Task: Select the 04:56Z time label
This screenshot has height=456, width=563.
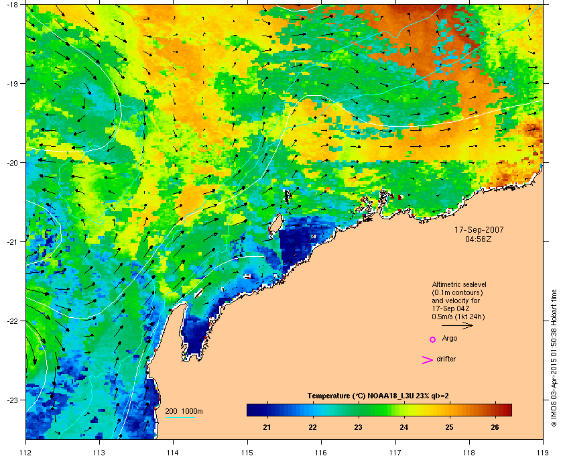Action: click(x=479, y=239)
